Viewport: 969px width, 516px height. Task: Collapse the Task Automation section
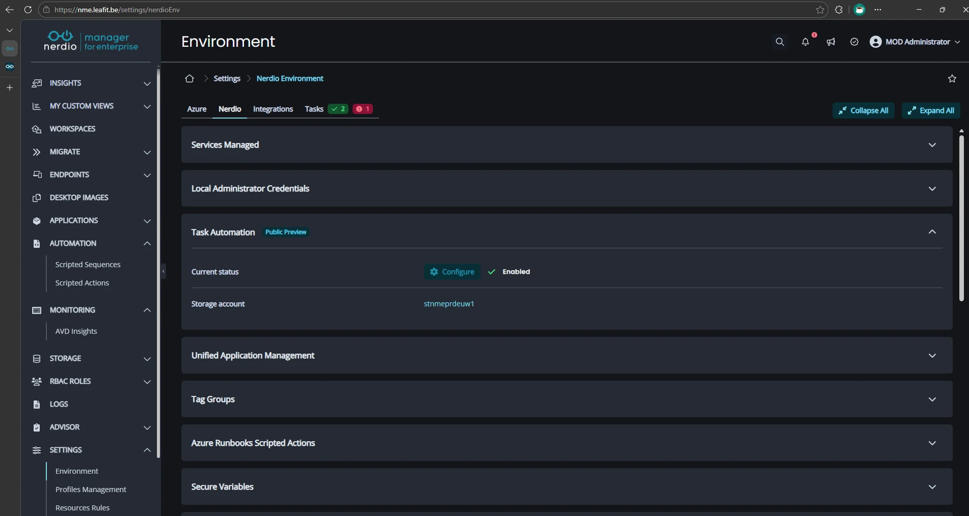[932, 232]
